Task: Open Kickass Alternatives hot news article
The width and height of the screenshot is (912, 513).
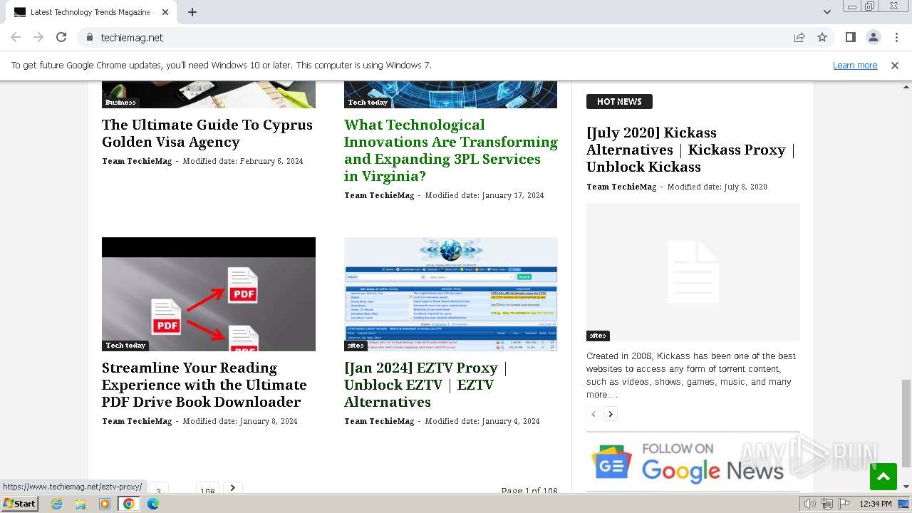Action: [x=690, y=150]
